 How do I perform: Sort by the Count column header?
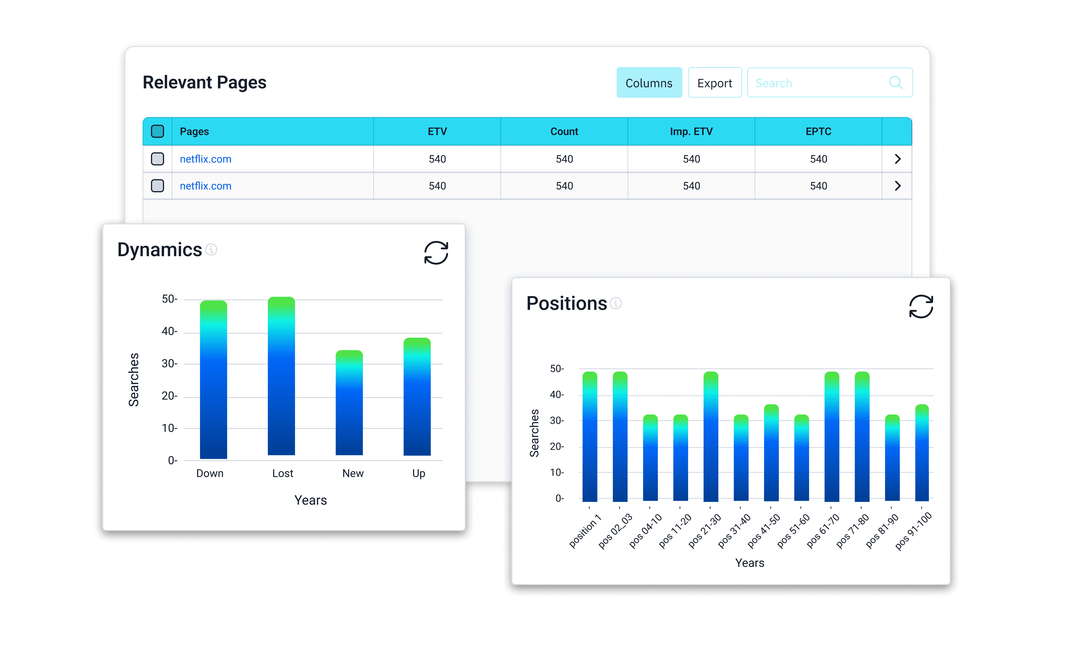tap(564, 131)
